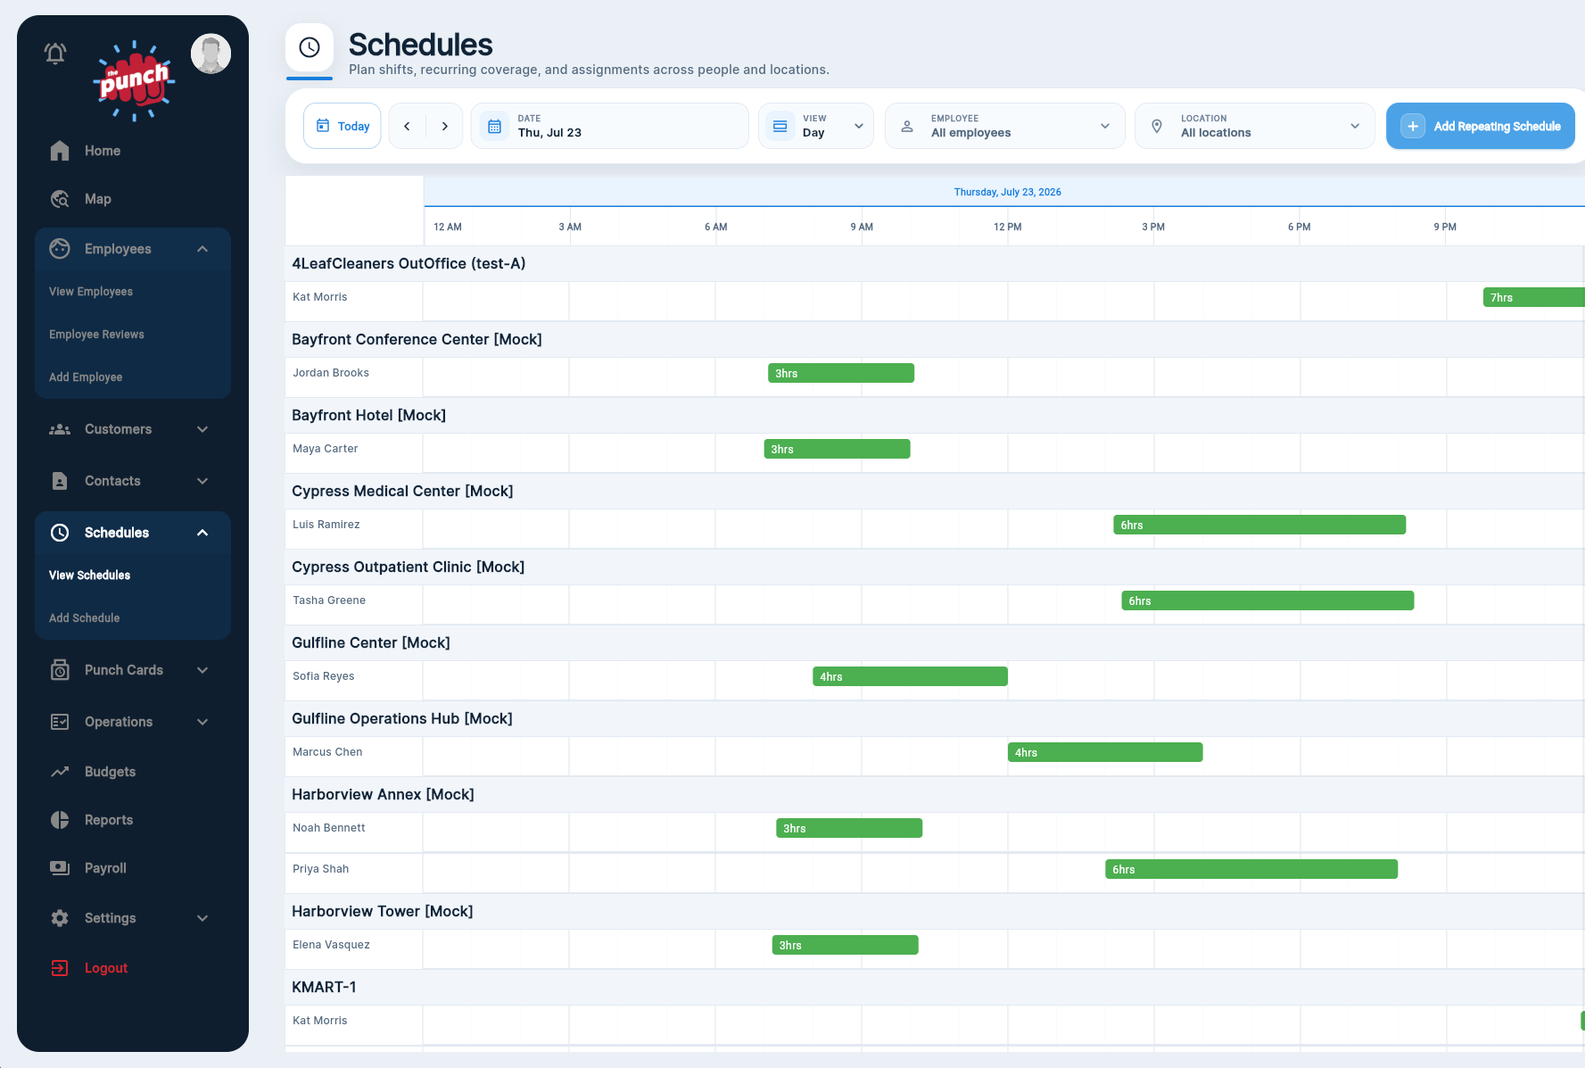Collapse the Employees menu chevron

[202, 249]
